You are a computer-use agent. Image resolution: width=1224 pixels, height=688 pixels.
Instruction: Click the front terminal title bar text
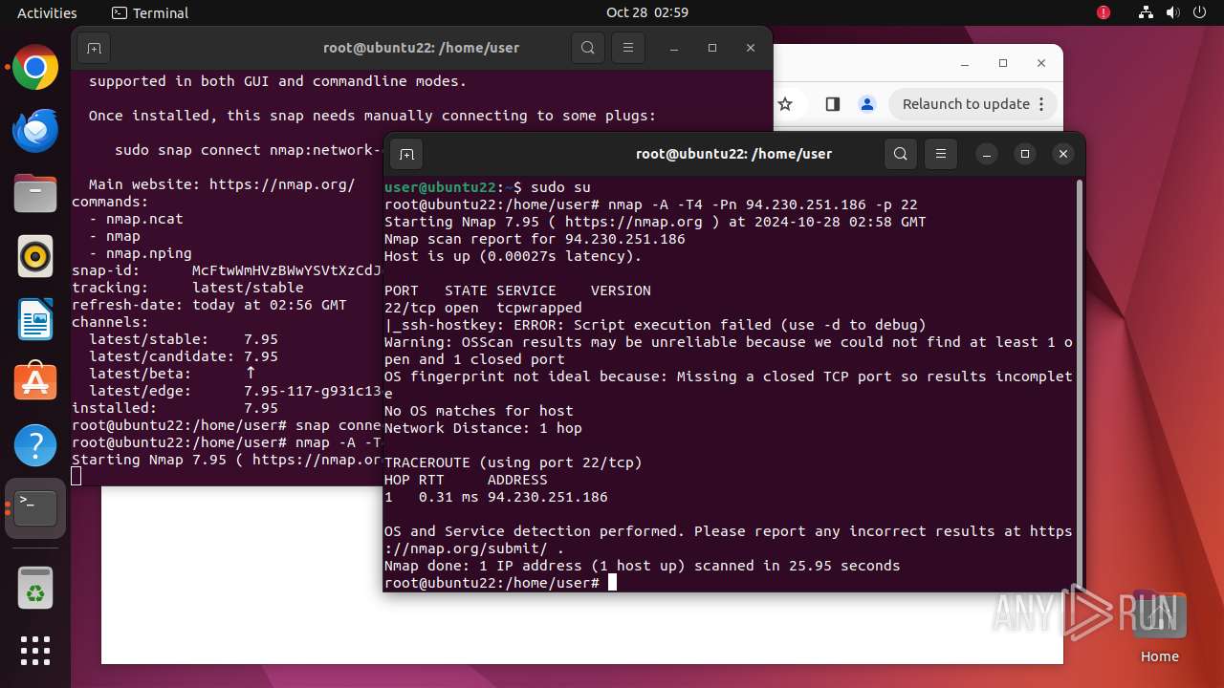(x=733, y=154)
